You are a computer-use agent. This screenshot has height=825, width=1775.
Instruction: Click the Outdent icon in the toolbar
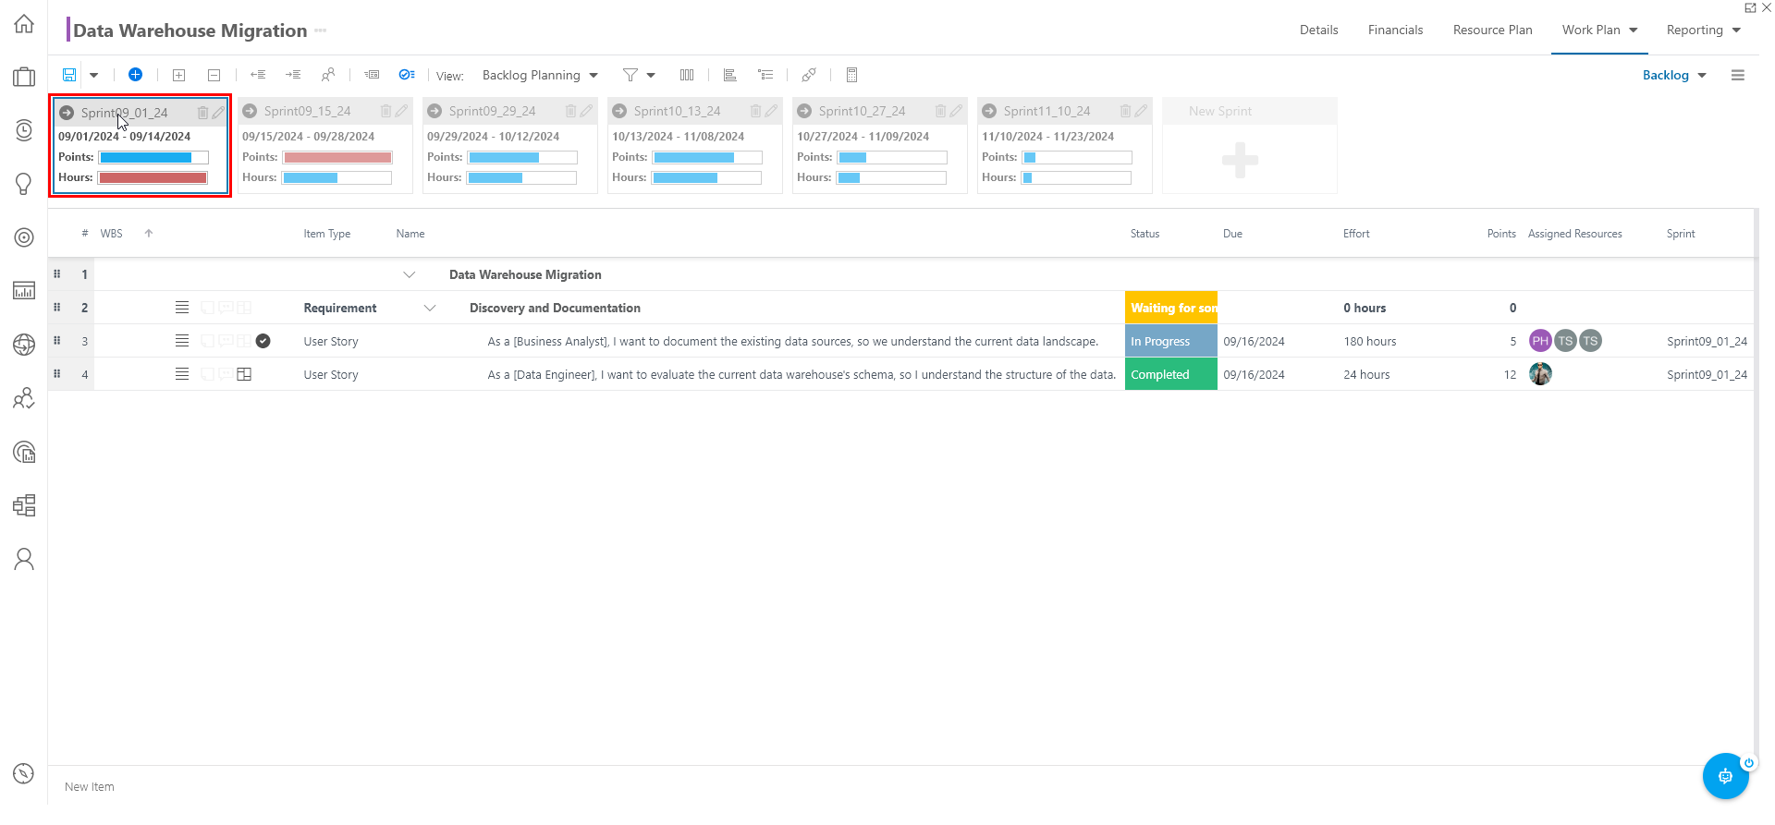pos(258,75)
